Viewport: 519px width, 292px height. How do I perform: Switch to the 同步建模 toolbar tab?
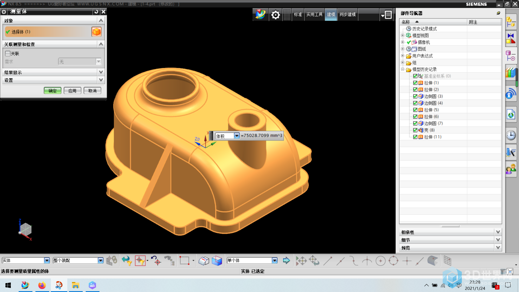click(348, 15)
